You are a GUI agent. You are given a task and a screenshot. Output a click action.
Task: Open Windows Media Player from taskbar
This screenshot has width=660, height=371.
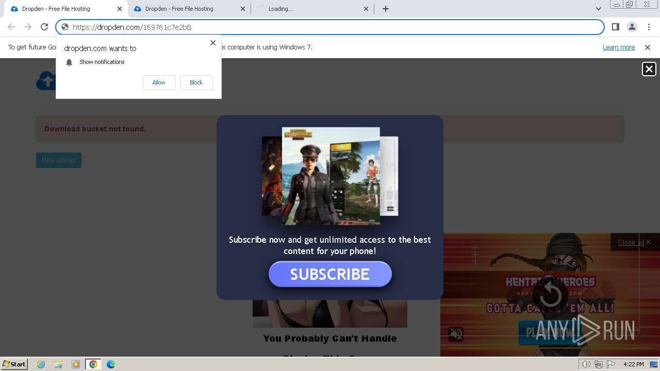click(76, 364)
